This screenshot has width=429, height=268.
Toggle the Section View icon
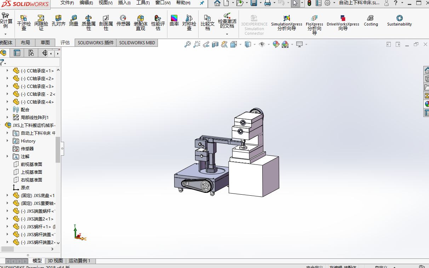(x=215, y=44)
